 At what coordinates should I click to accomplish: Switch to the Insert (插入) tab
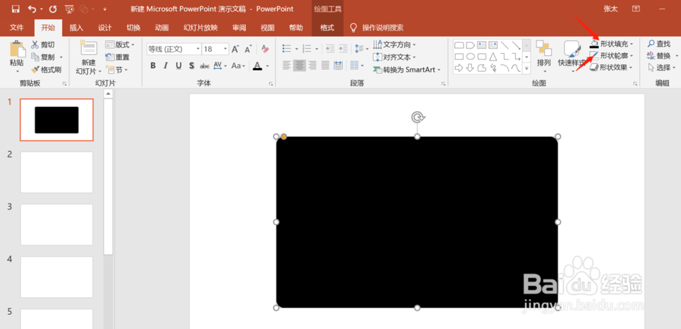(76, 28)
